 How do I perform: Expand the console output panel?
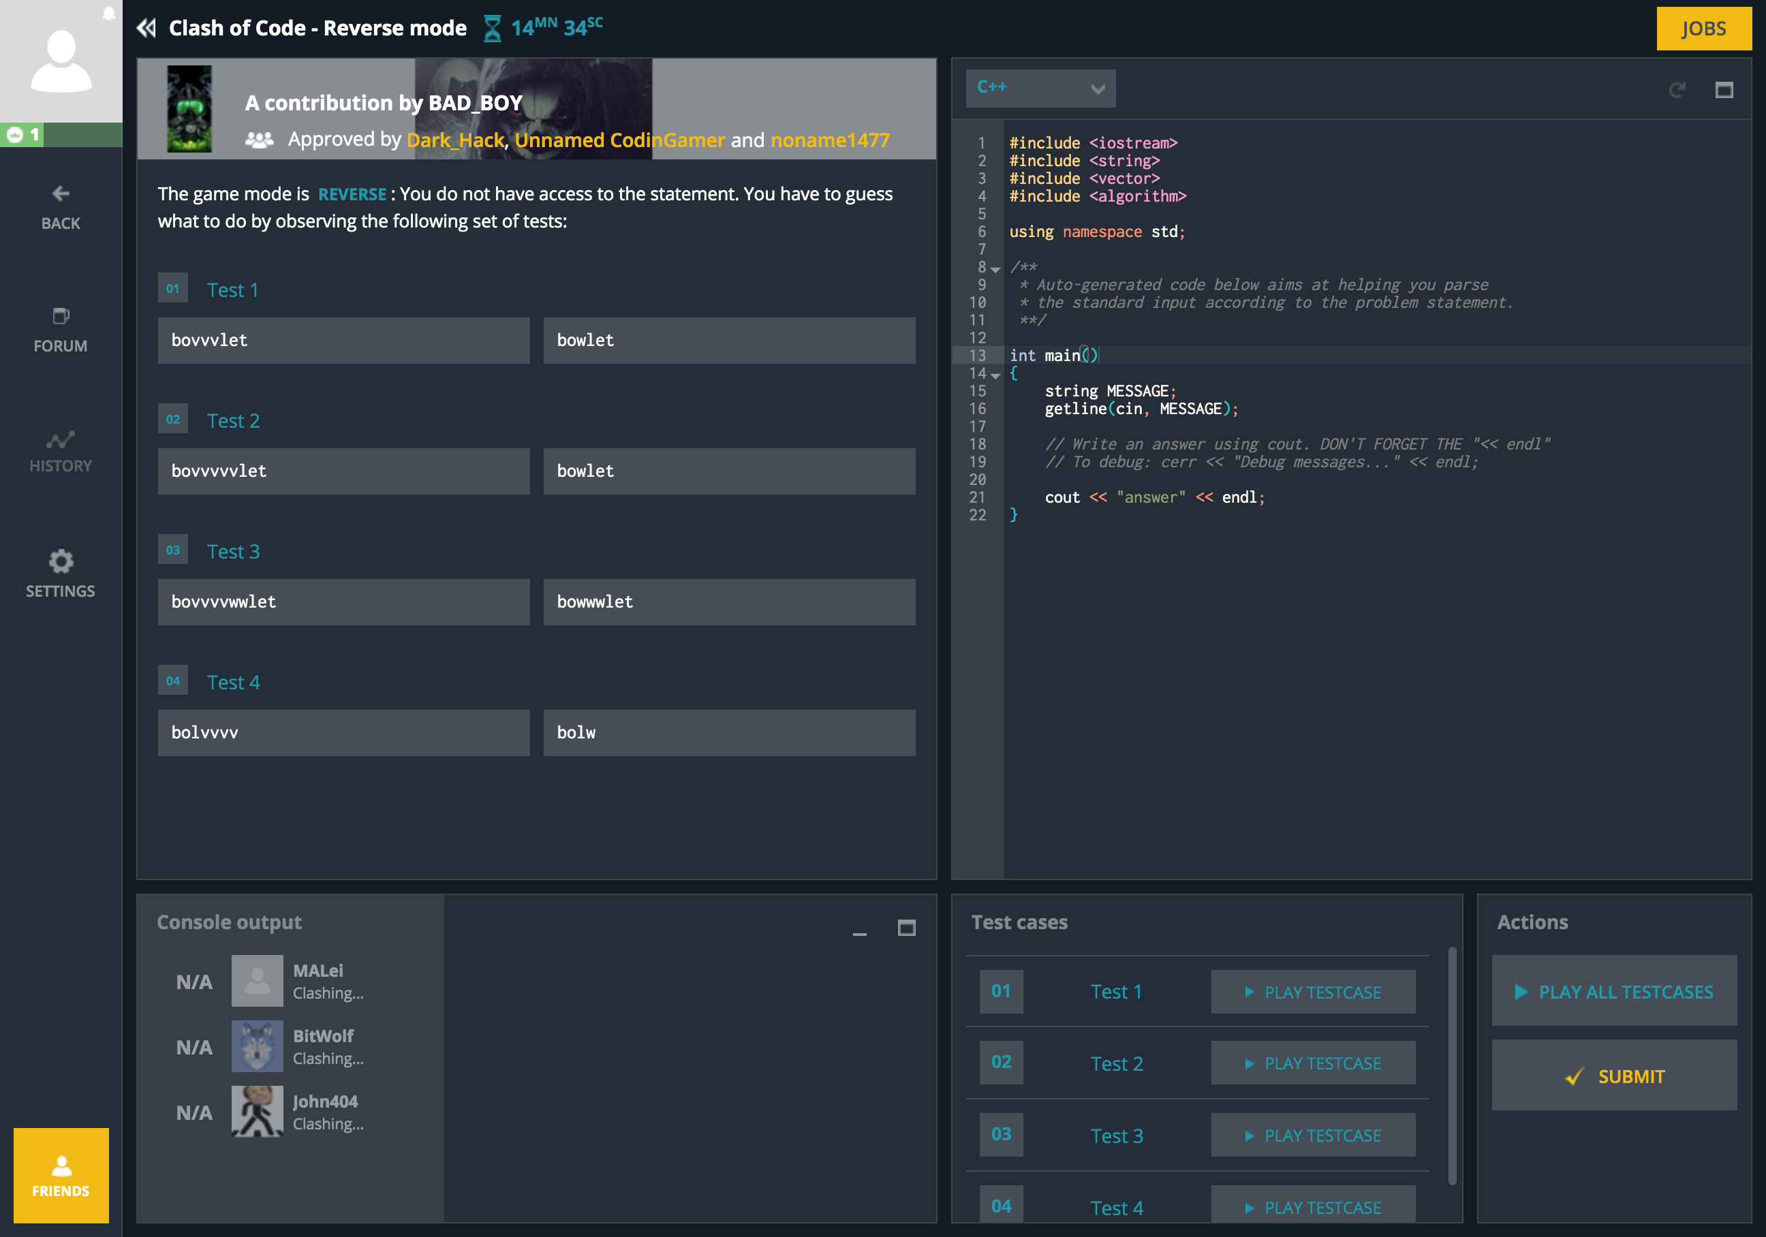tap(906, 928)
